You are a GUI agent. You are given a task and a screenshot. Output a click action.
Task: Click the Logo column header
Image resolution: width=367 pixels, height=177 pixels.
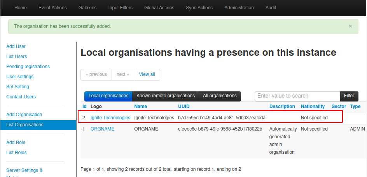96,107
